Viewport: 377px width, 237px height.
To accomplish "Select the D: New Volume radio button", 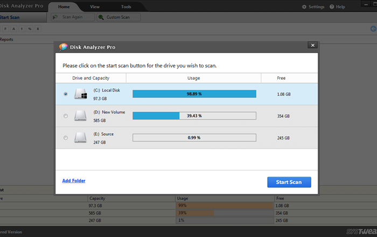I will point(65,116).
